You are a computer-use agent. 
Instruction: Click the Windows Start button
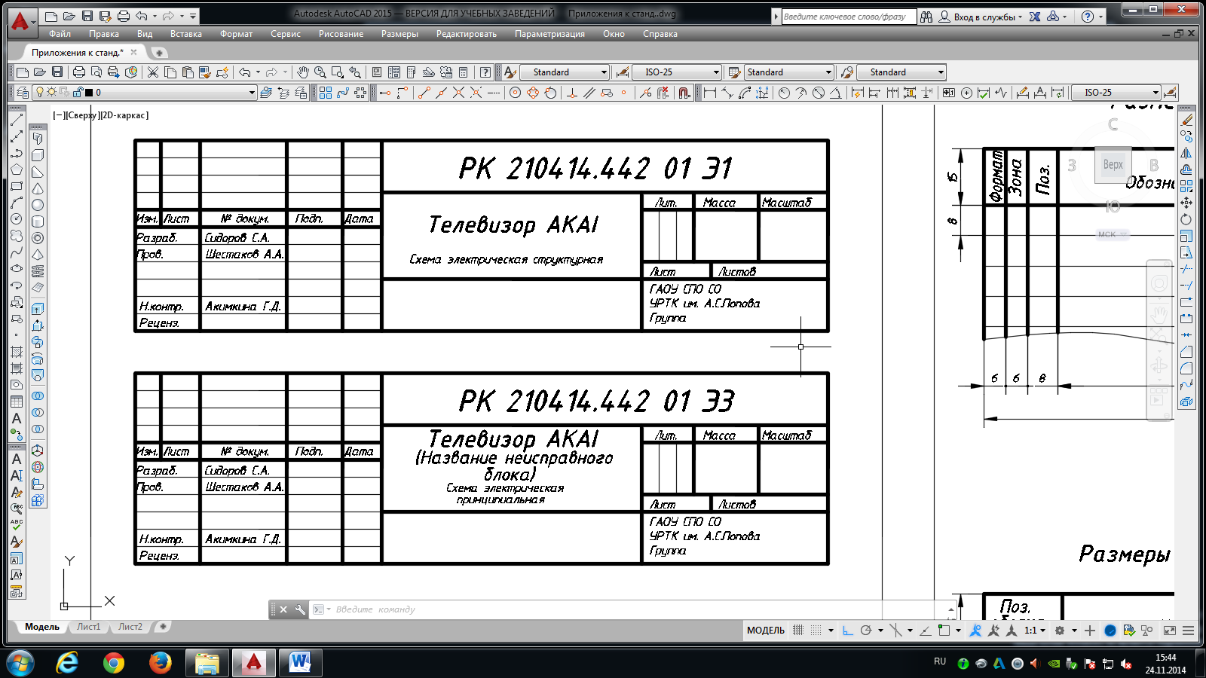[x=20, y=663]
